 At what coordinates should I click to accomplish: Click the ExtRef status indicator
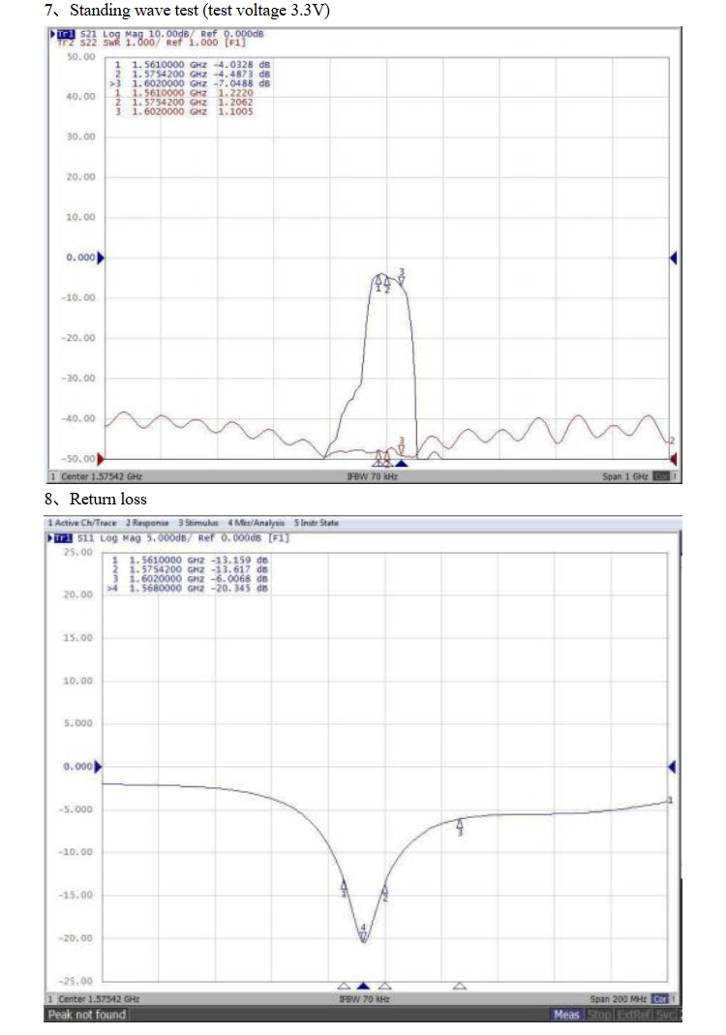[633, 1016]
